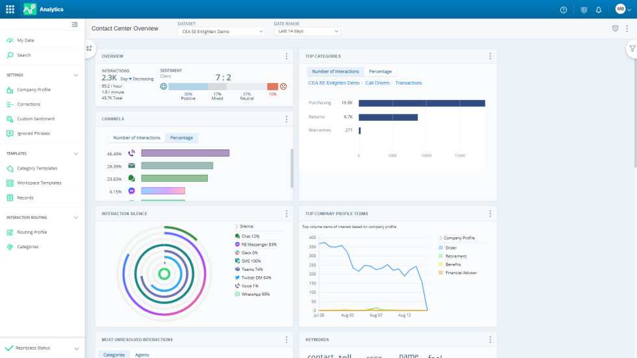Open Custom Sentiment settings
The height and width of the screenshot is (358, 637).
36,119
